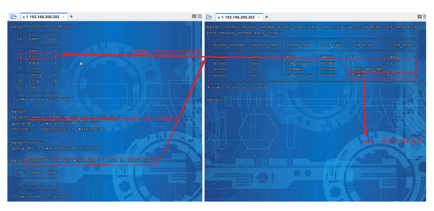Open the folder icon in the right terminal window
Viewport: 434px width, 211px height.
click(209, 17)
